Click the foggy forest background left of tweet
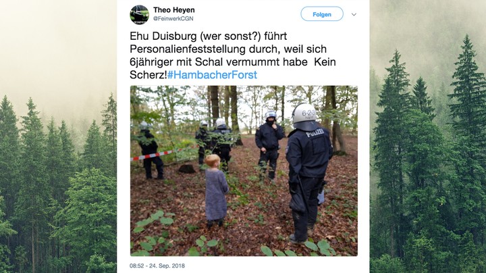 point(58,136)
